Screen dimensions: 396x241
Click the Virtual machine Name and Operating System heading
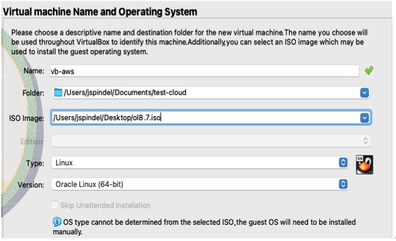[x=100, y=12]
